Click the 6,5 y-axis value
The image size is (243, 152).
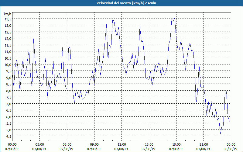(x=9, y=110)
